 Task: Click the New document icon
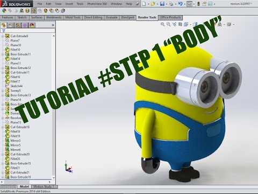coord(144,4)
